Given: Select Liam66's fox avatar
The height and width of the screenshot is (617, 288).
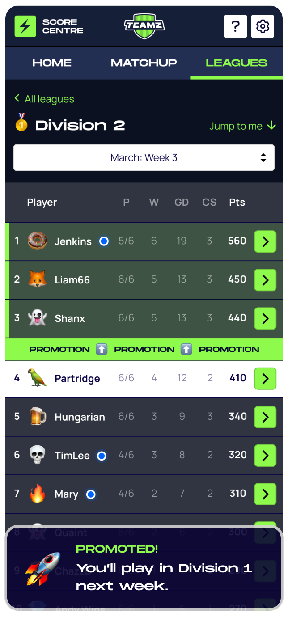Looking at the screenshot, I should (x=37, y=279).
